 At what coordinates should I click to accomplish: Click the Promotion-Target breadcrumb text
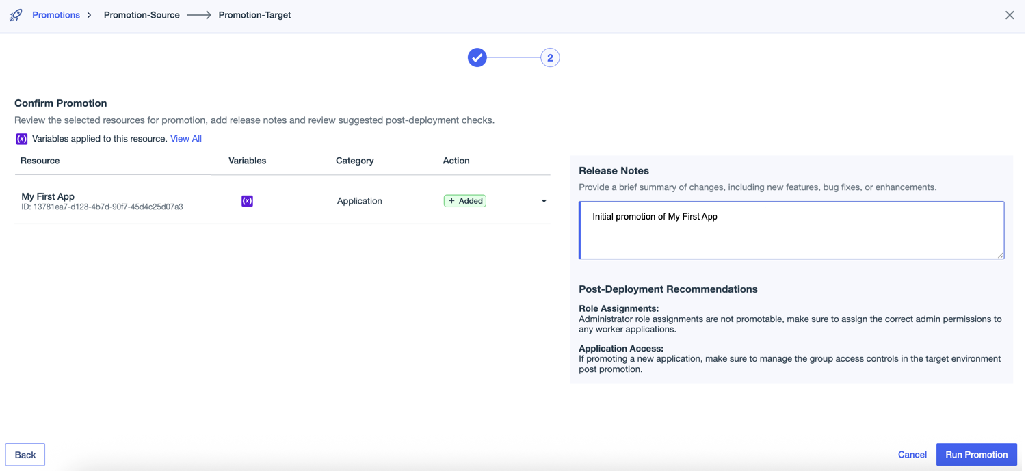254,15
